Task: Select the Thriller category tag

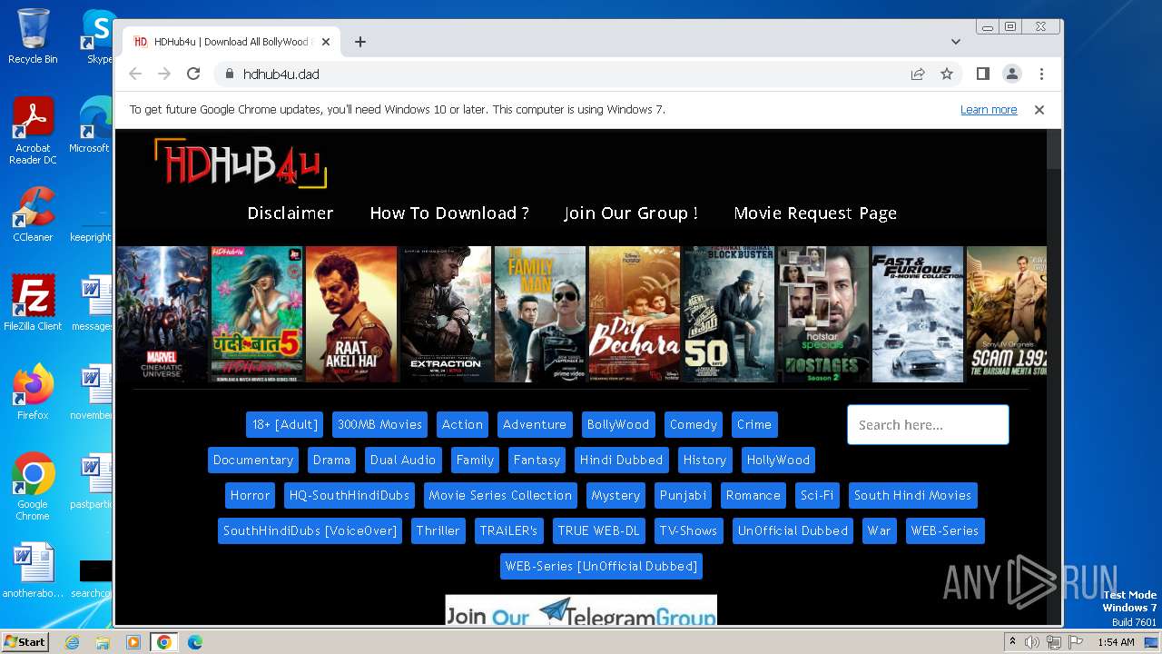Action: click(438, 531)
